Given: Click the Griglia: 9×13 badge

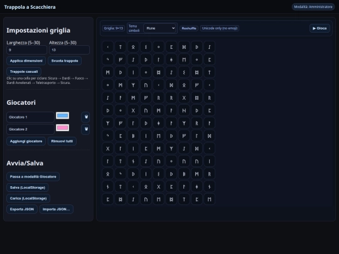Looking at the screenshot, I should pos(114,28).
